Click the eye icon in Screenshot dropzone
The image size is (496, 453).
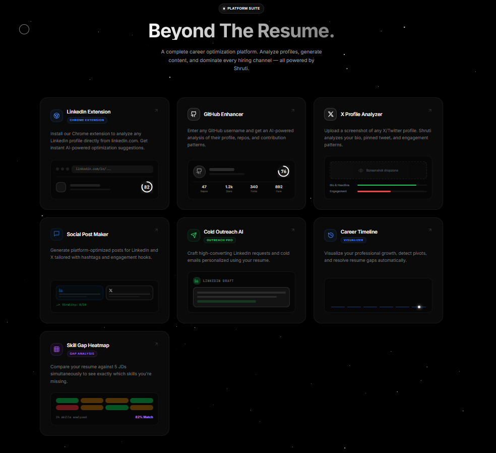click(x=360, y=171)
